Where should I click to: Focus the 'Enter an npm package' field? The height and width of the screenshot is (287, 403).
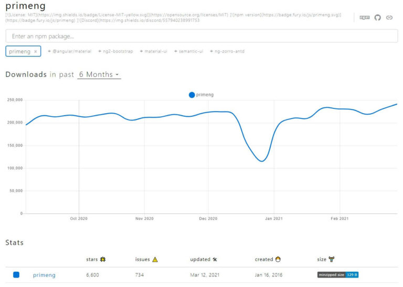tap(201, 36)
